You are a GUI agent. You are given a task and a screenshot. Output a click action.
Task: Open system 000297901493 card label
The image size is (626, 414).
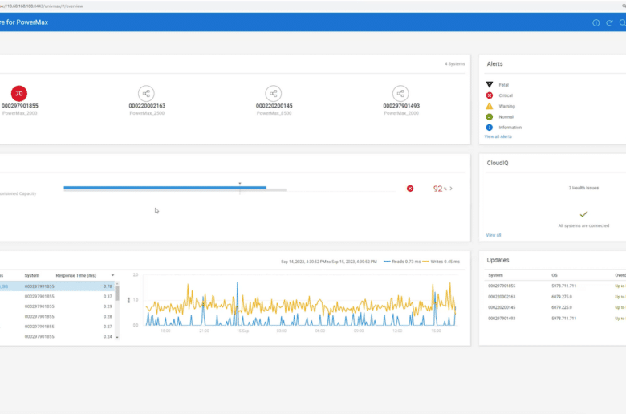tap(401, 106)
